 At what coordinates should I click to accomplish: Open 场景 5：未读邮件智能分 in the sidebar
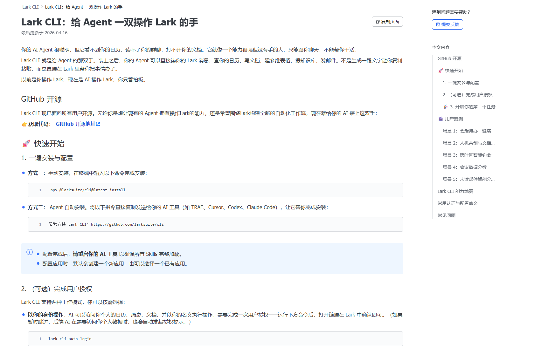pyautogui.click(x=468, y=179)
